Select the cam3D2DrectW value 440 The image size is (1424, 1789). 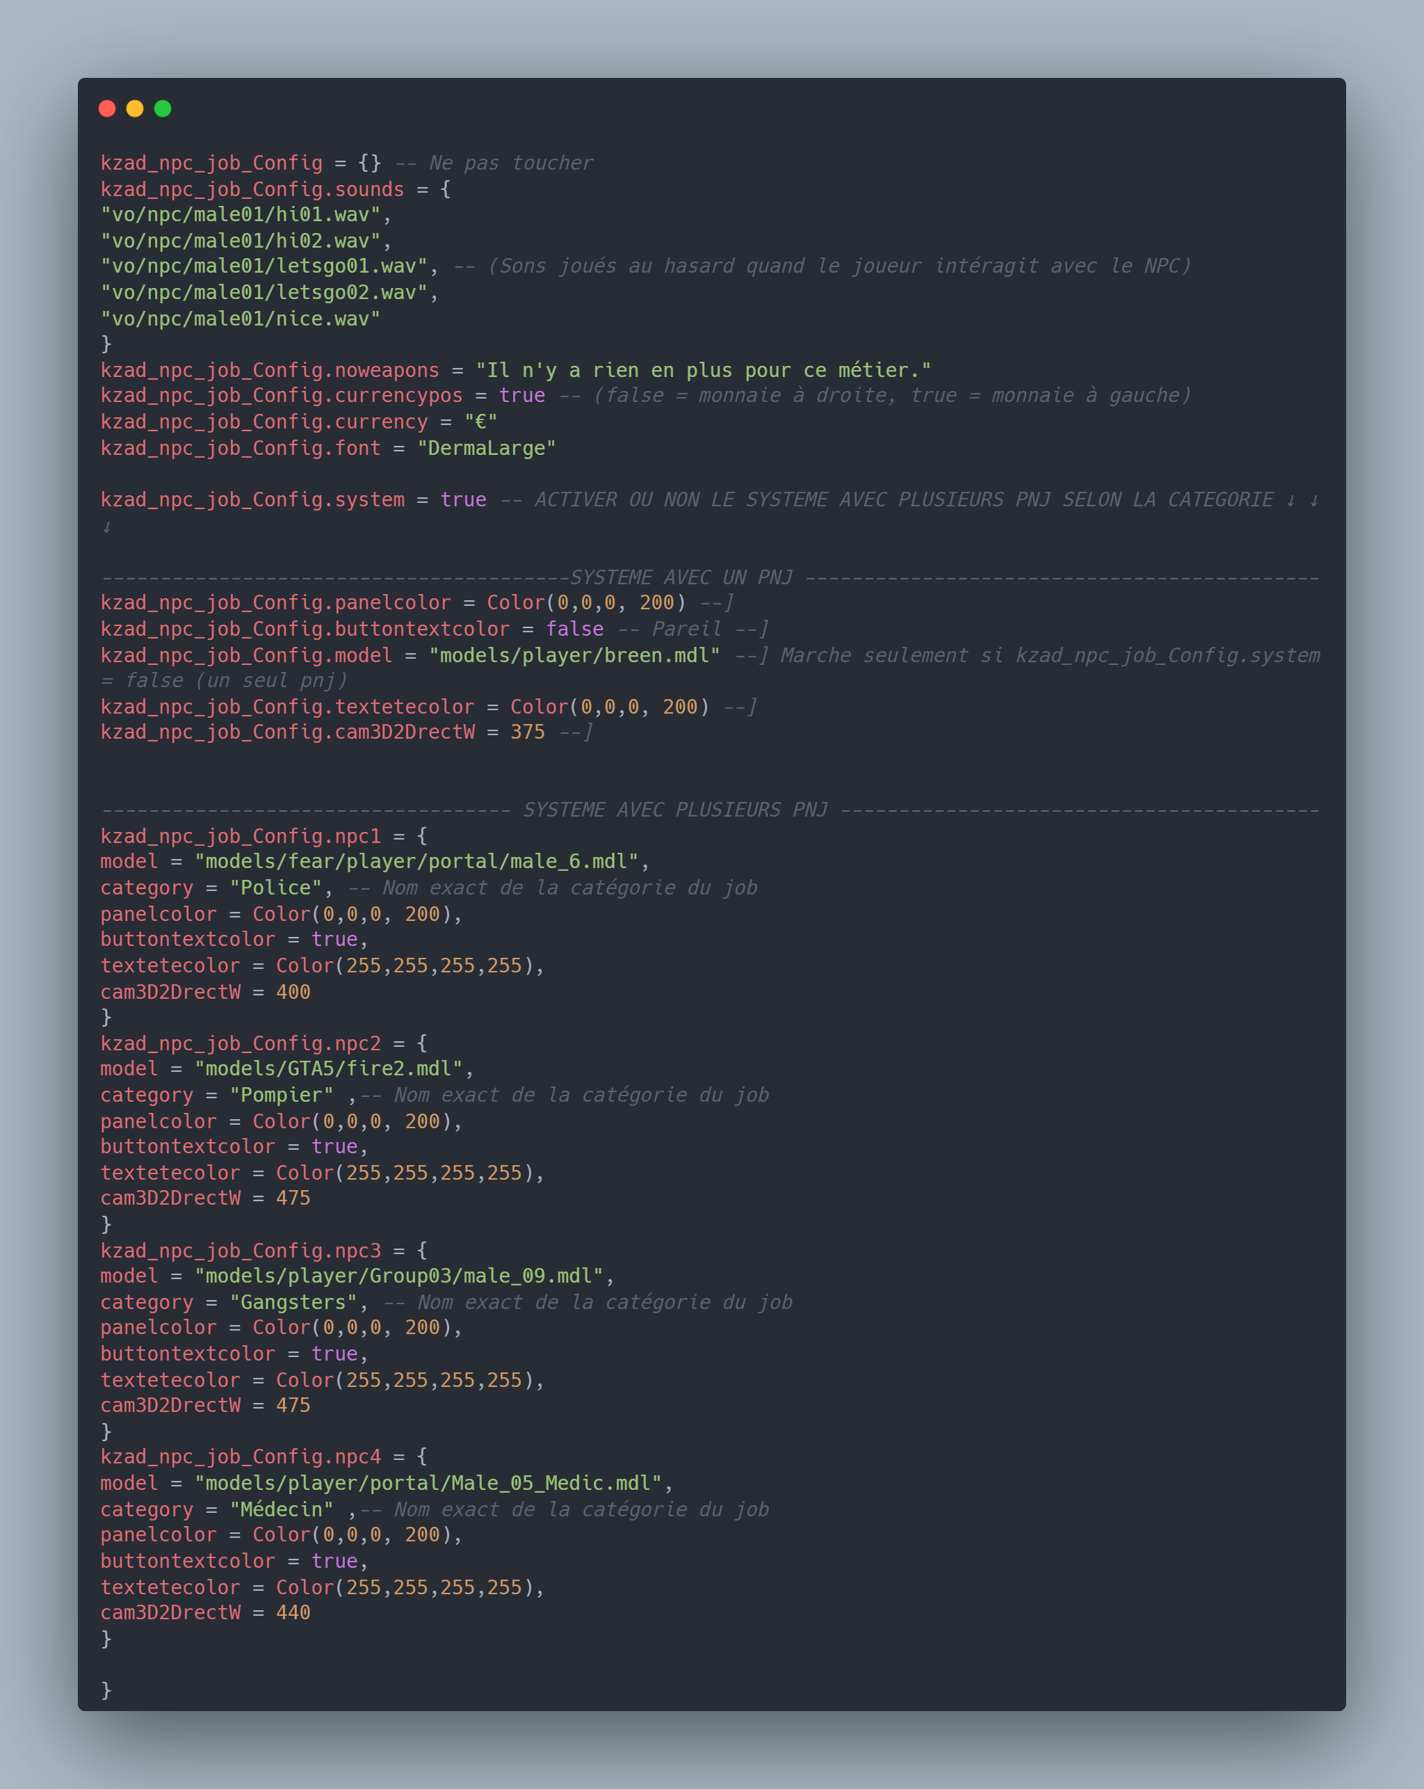pyautogui.click(x=293, y=1613)
